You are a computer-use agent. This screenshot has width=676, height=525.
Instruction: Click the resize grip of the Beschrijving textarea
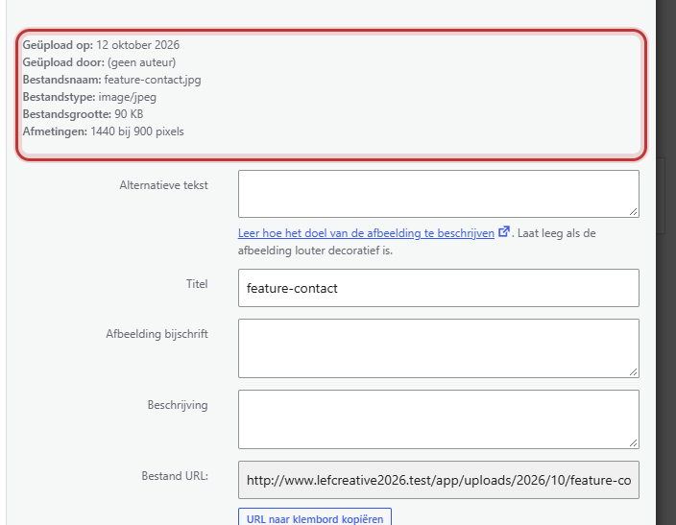tap(633, 442)
